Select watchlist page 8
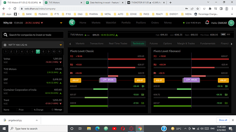This screenshot has height=132, width=236. click(43, 52)
